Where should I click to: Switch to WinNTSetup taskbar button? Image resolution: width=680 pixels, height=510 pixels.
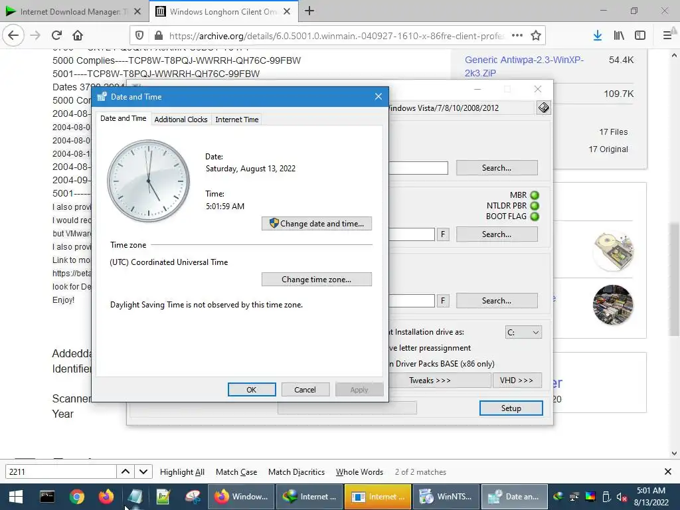pos(446,497)
